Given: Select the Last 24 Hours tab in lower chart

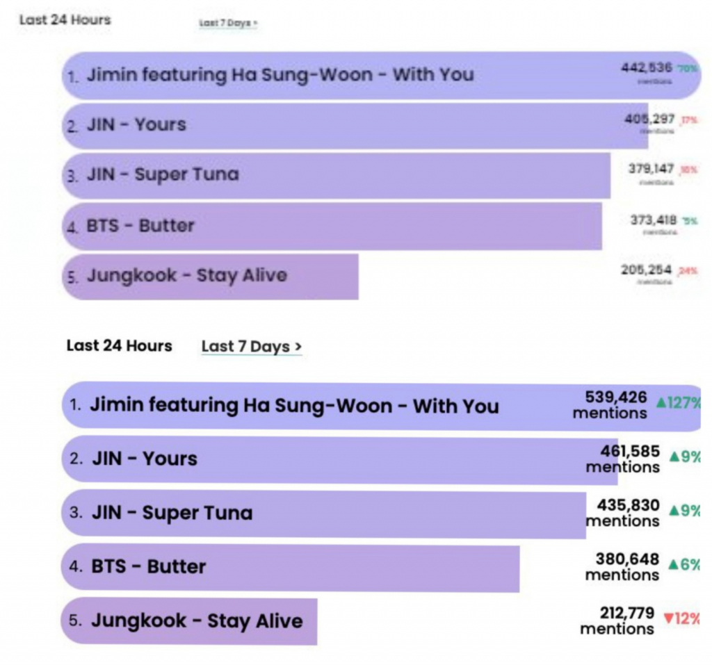Looking at the screenshot, I should click(120, 345).
